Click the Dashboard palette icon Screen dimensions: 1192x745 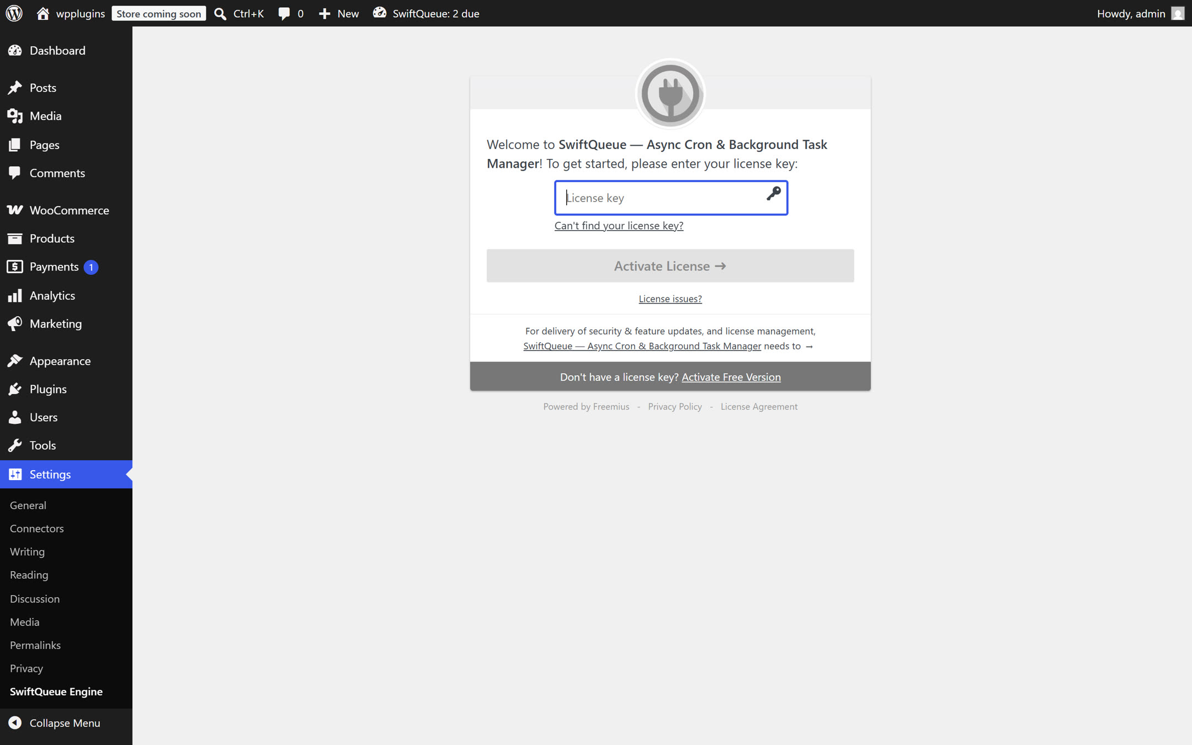[x=15, y=50]
